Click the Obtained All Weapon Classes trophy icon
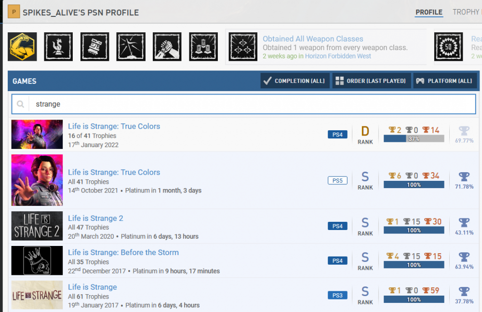 (243, 47)
